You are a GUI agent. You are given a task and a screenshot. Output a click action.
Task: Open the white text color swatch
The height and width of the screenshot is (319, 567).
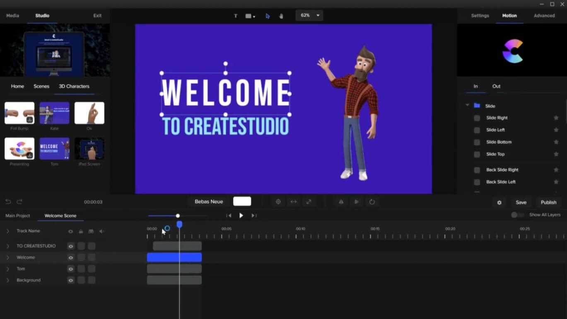pyautogui.click(x=242, y=202)
